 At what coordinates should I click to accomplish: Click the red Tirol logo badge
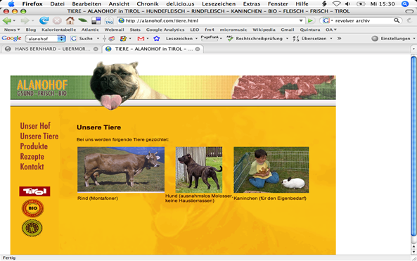click(x=34, y=191)
